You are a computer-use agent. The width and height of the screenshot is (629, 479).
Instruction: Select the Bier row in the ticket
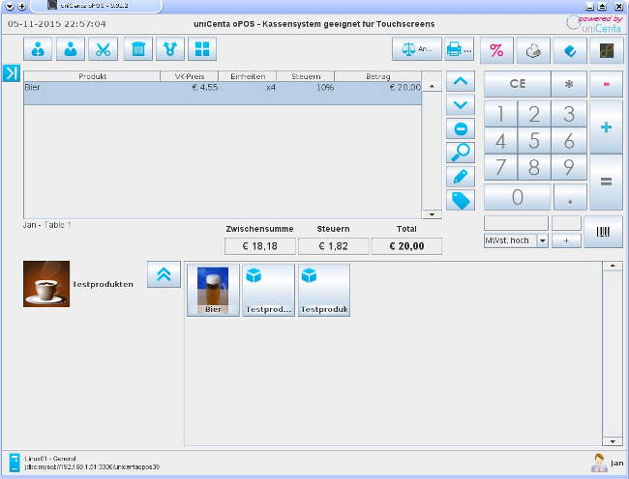(222, 87)
